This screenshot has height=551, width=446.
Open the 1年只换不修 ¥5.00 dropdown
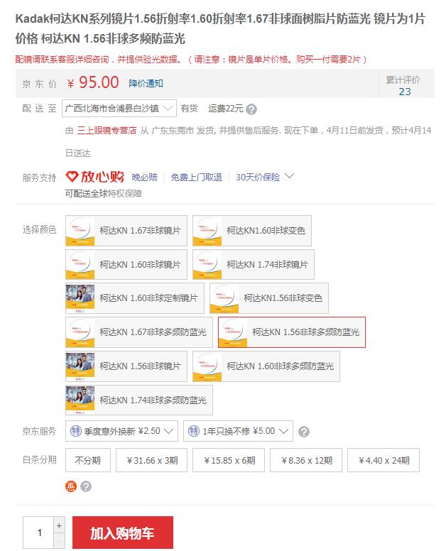point(238,431)
